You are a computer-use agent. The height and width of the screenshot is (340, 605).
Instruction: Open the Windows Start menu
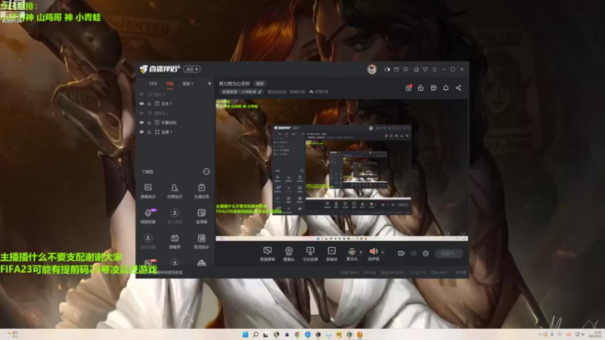click(x=245, y=334)
